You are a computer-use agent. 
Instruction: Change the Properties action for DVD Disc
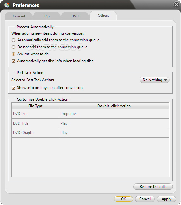(x=114, y=114)
